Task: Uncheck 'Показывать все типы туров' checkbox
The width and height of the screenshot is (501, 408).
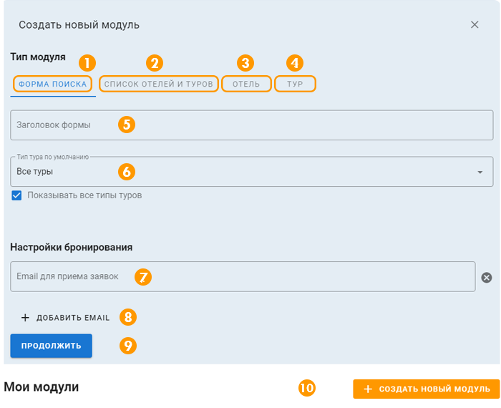Action: click(16, 195)
